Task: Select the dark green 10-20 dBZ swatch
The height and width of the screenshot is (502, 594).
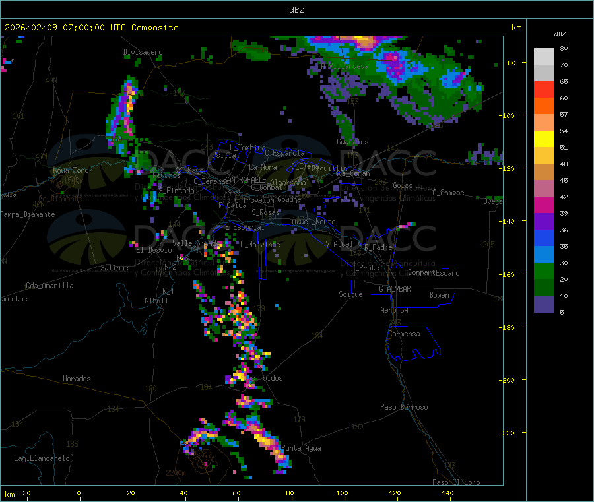Action: 544,288
